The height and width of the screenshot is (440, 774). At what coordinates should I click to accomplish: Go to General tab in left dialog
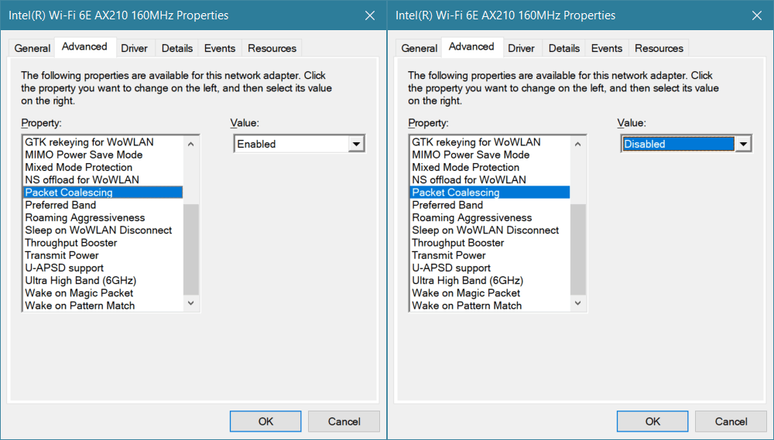click(x=32, y=49)
